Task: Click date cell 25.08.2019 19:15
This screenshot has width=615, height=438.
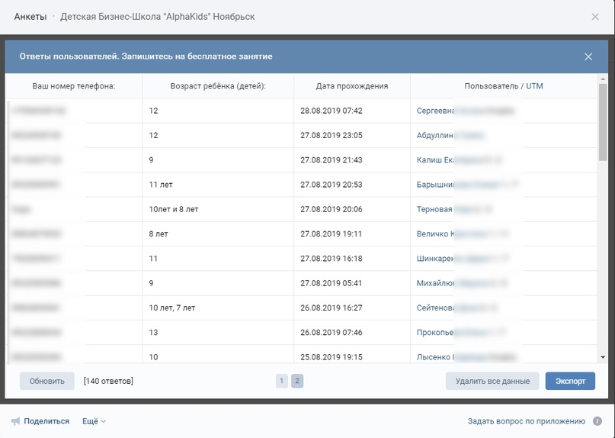Action: click(x=332, y=357)
